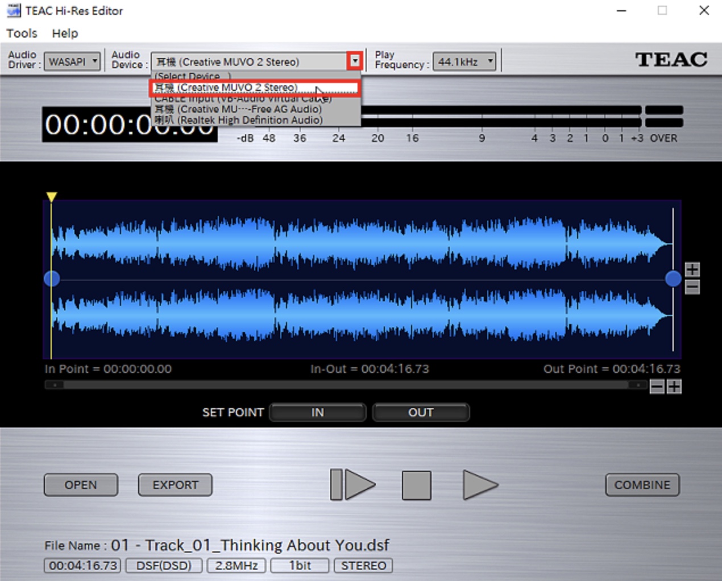Click the 1bit depth field
Screen dimensions: 722x581
pyautogui.click(x=300, y=566)
